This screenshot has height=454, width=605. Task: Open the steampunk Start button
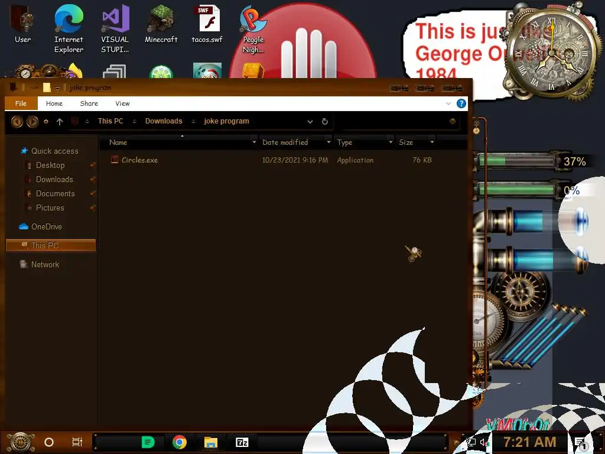(20, 442)
